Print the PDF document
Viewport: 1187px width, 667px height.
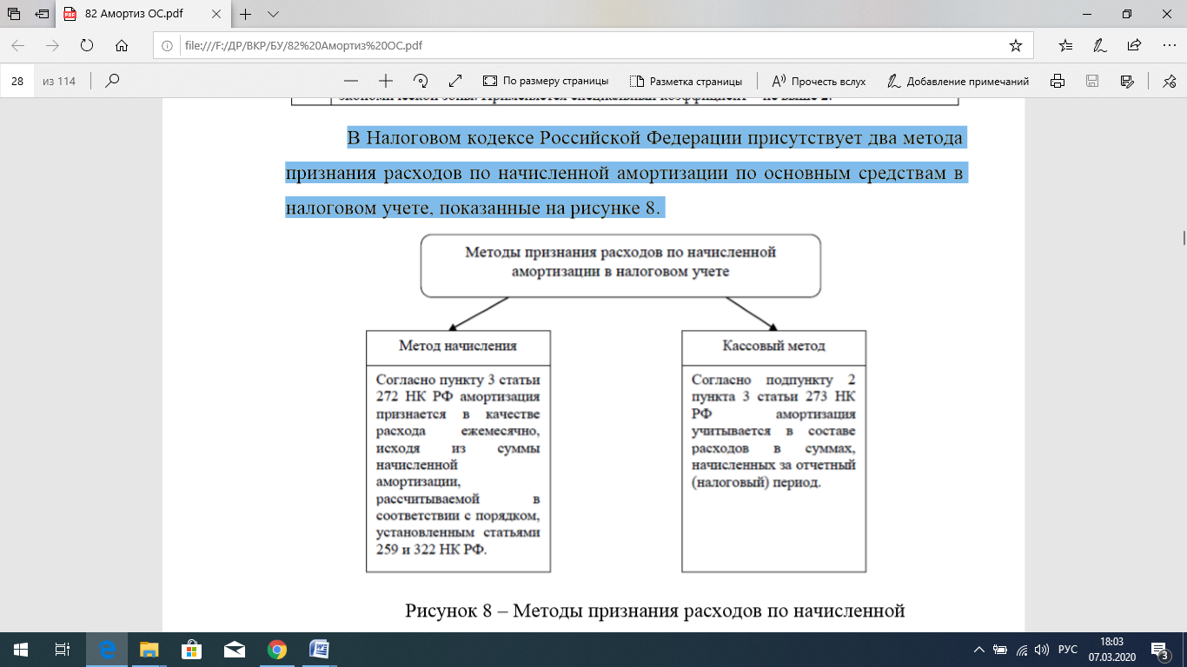(1058, 81)
